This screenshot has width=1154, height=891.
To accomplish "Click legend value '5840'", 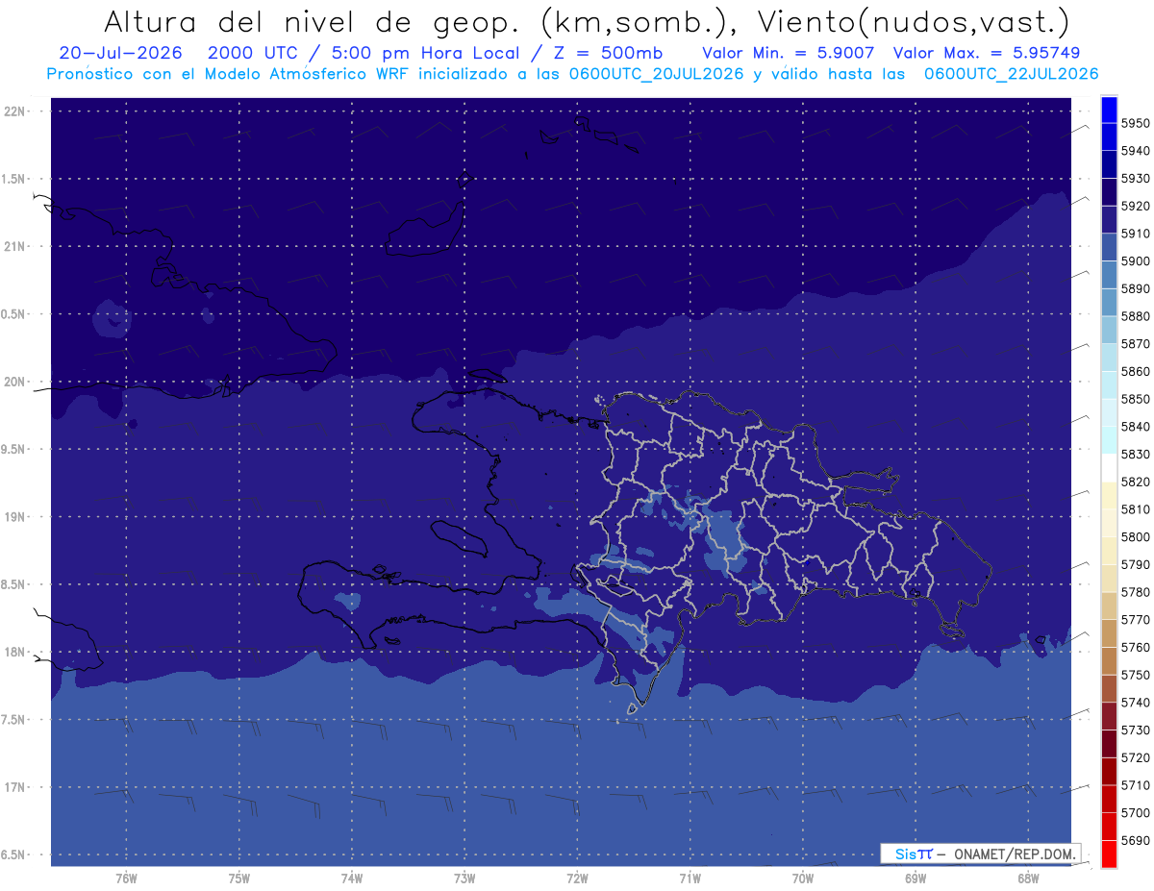I will pos(1136,427).
